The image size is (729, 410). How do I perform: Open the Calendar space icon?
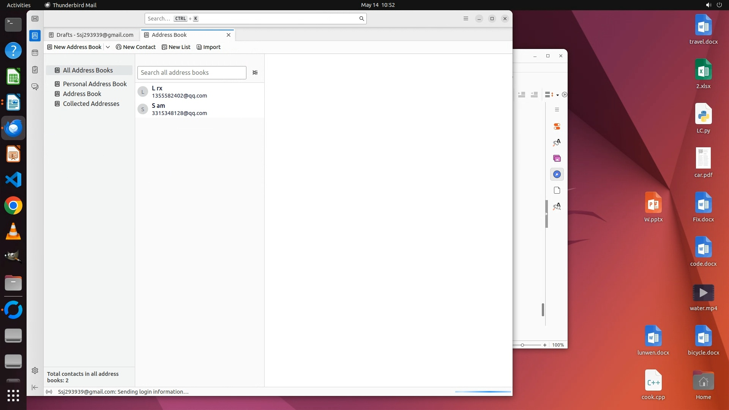[x=35, y=53]
